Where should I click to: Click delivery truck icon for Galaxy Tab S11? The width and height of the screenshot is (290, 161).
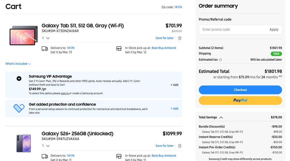click(45, 49)
